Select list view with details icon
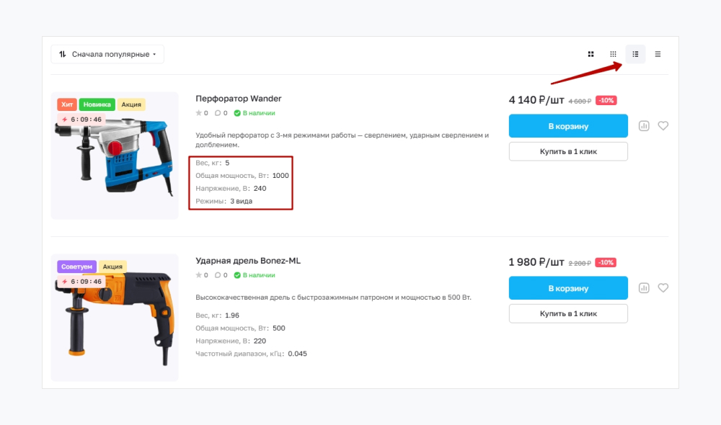This screenshot has height=425, width=721. [x=635, y=54]
